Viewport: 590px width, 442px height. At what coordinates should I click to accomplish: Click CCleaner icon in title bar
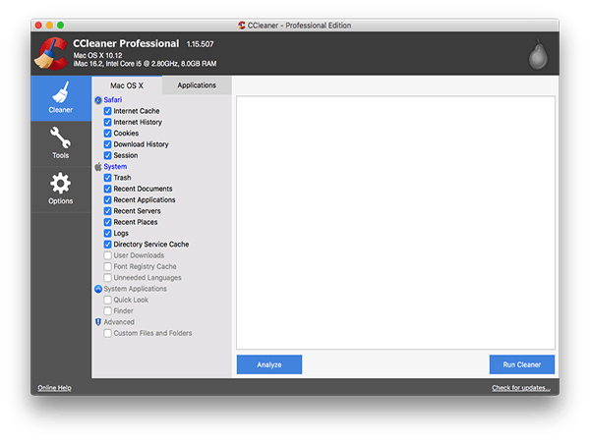coord(242,26)
